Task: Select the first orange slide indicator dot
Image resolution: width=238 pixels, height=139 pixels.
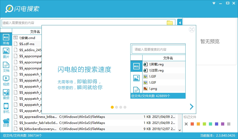Action: 112,107
